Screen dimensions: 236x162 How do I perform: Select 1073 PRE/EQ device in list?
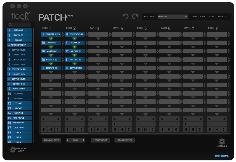19,118
